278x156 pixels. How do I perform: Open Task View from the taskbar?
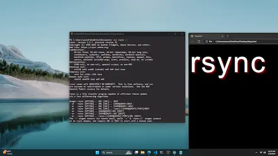(136, 153)
